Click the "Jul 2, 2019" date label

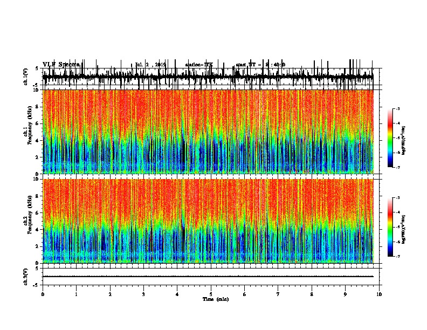[x=150, y=65]
